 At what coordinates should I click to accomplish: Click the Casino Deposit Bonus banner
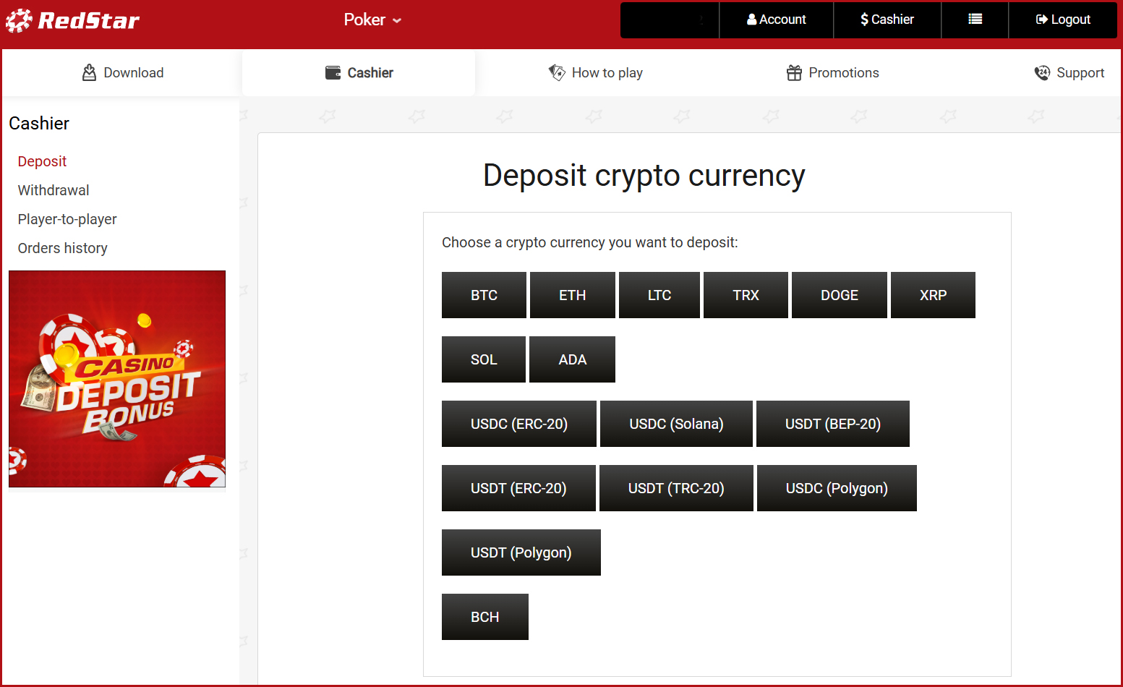coord(117,379)
